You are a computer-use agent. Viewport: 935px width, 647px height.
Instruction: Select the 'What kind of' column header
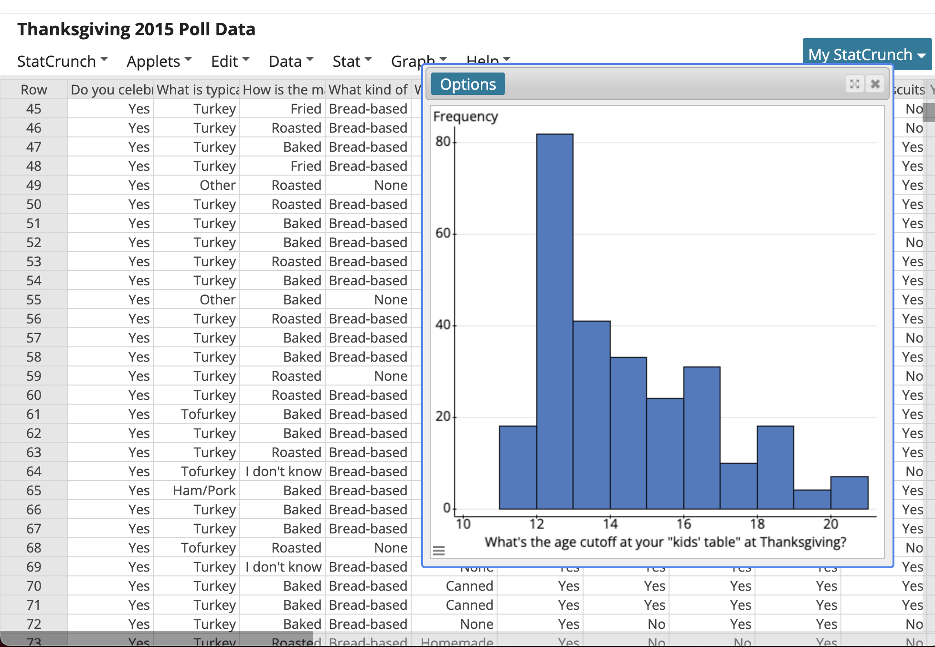tap(368, 90)
